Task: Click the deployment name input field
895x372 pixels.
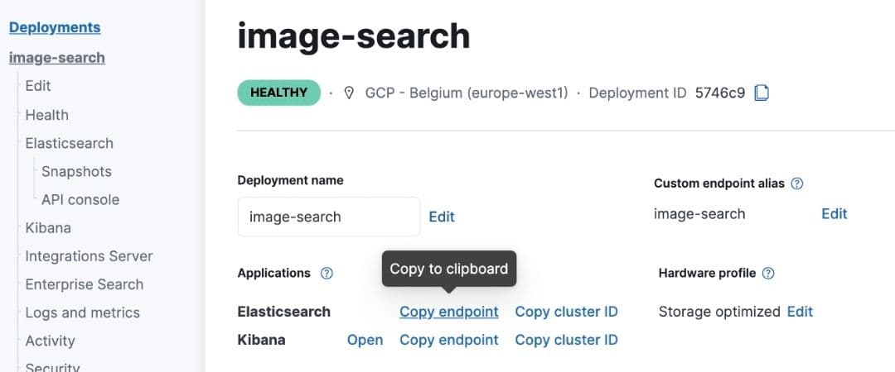Action: pyautogui.click(x=328, y=217)
